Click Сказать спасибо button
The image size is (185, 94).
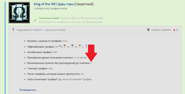[x=161, y=30]
